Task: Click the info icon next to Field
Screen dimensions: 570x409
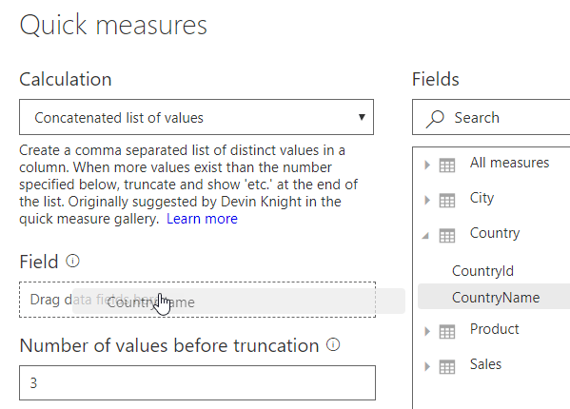Action: click(72, 261)
